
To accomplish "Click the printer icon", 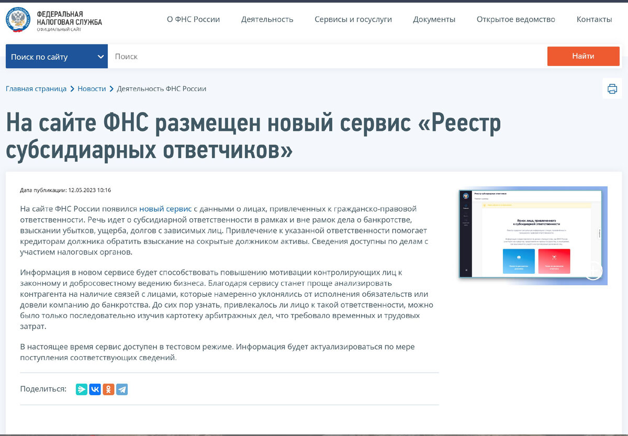I will click(x=612, y=88).
